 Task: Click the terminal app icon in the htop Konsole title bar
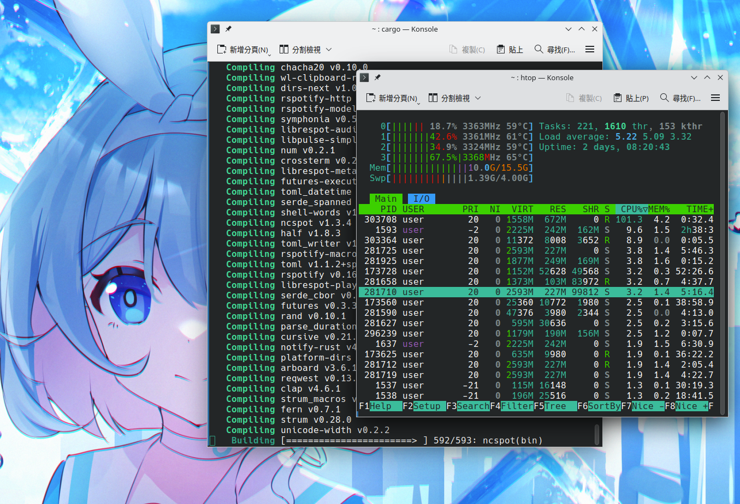(x=364, y=77)
